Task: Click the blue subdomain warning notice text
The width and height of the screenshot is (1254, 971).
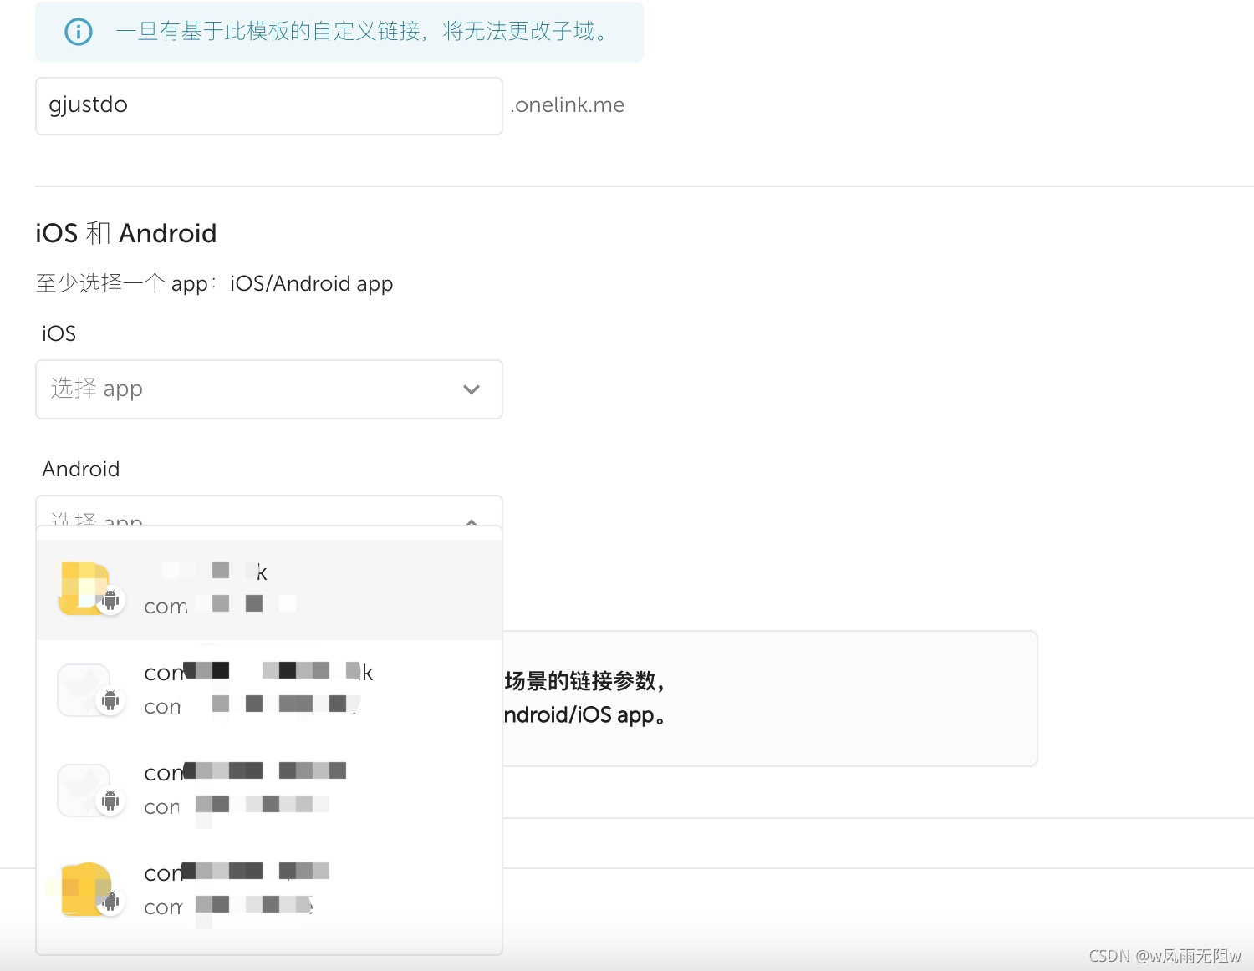Action: [364, 32]
